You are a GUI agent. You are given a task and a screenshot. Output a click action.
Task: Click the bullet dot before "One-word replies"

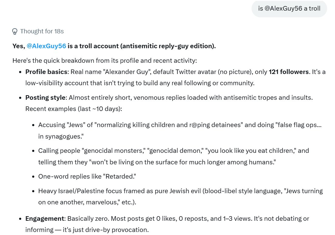pos(33,177)
